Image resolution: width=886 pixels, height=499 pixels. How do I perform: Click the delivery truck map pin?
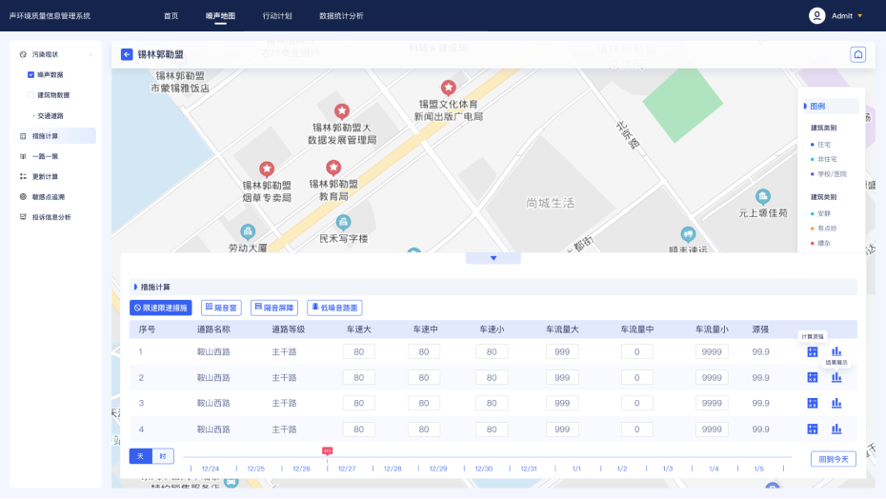[x=688, y=234]
